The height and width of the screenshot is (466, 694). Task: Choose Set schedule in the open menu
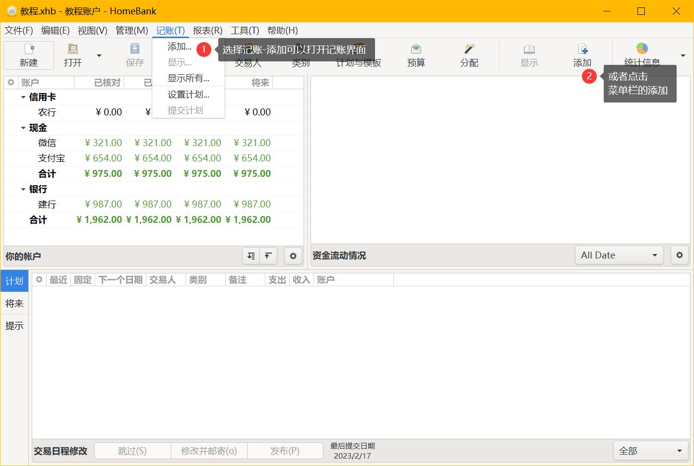pyautogui.click(x=188, y=95)
